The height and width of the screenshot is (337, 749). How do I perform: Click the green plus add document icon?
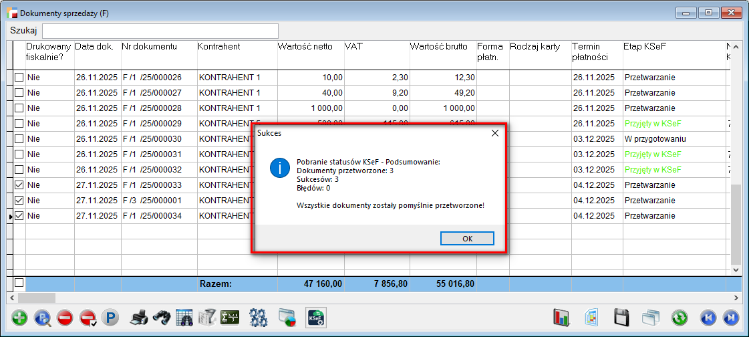(x=20, y=318)
